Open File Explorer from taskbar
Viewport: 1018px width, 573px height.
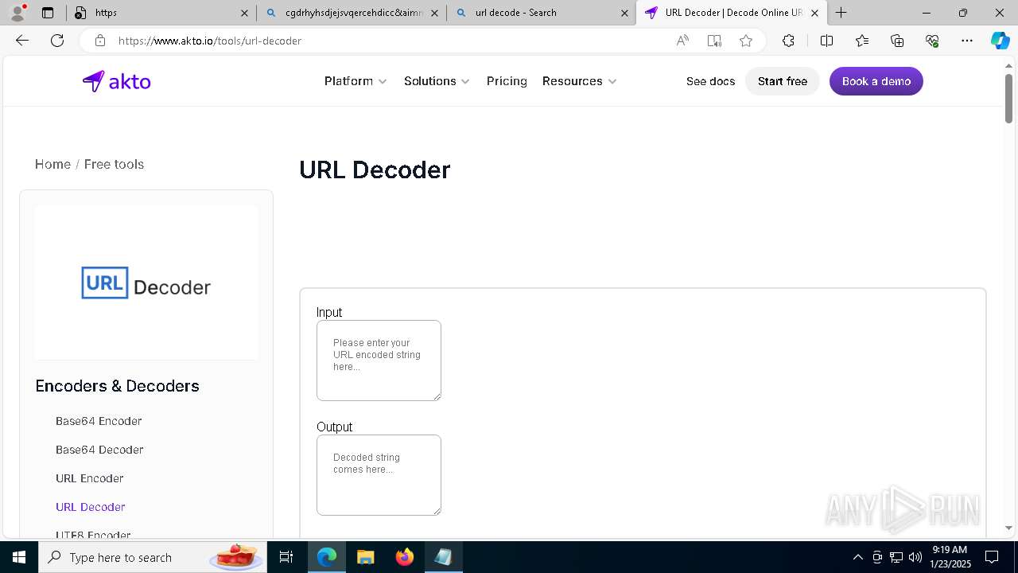click(365, 557)
